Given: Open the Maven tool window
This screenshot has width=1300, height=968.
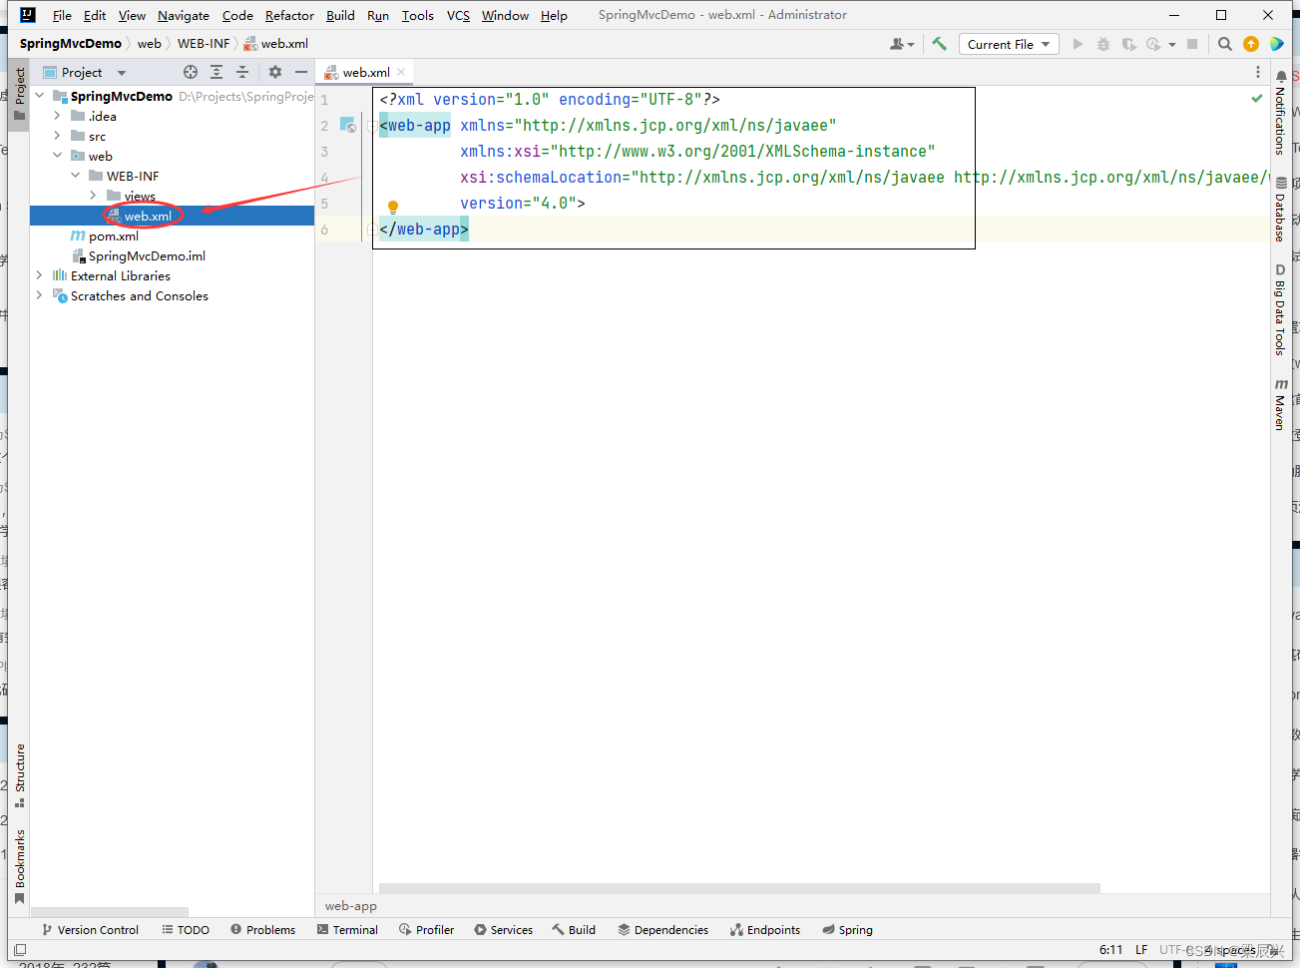Looking at the screenshot, I should click(x=1281, y=404).
